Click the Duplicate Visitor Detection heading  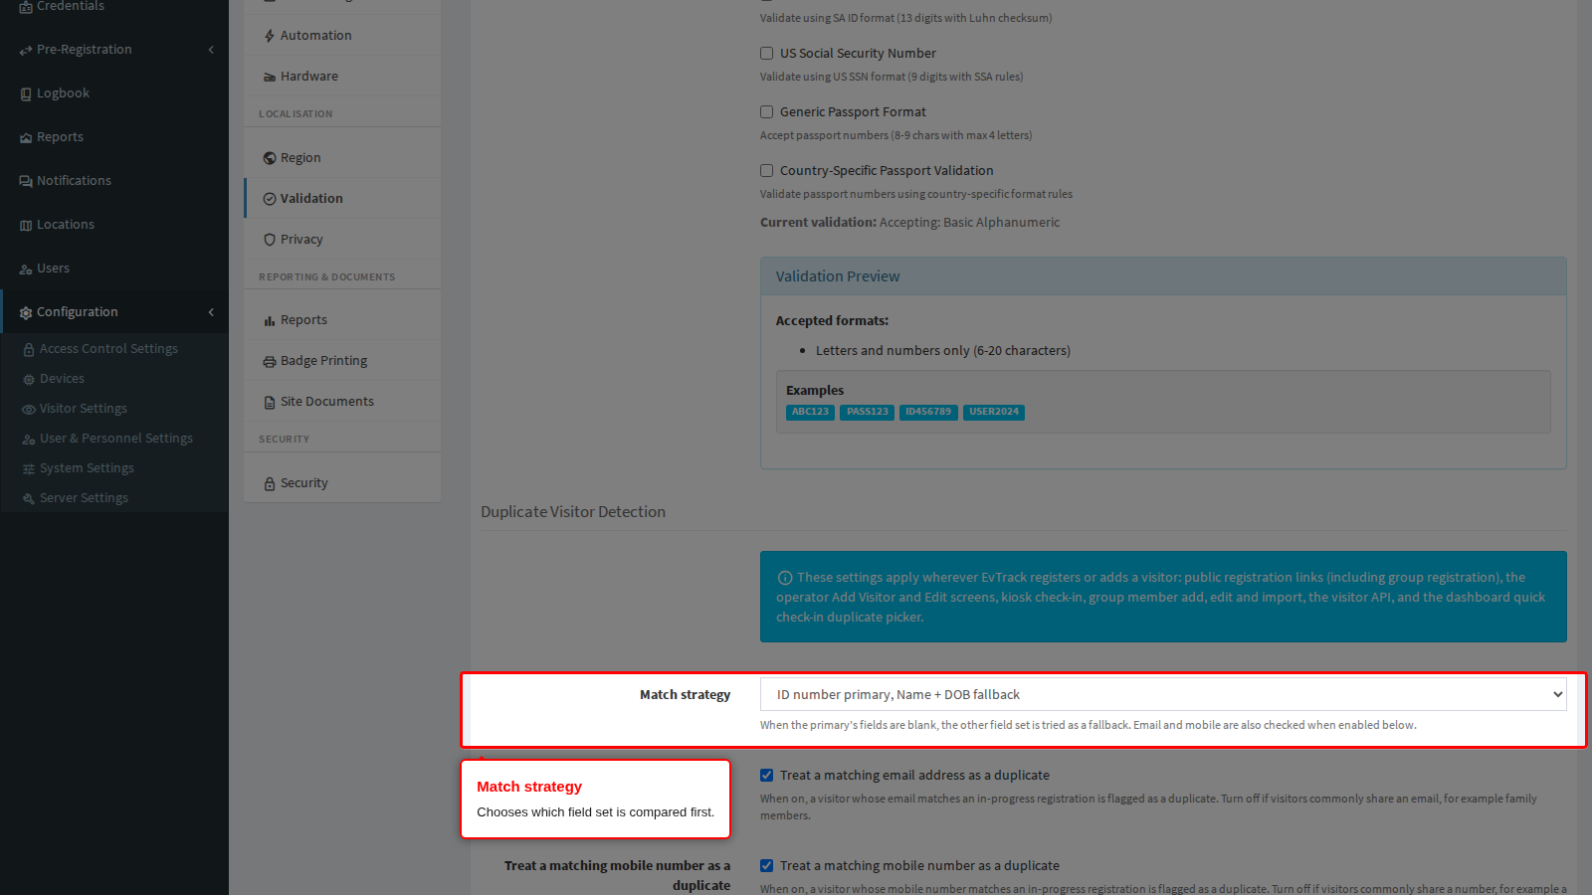[x=573, y=512]
